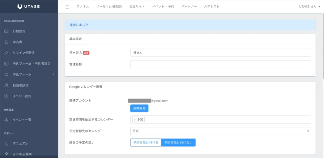Click the UTAGE logo icon
This screenshot has width=324, height=158.
pos(20,7)
